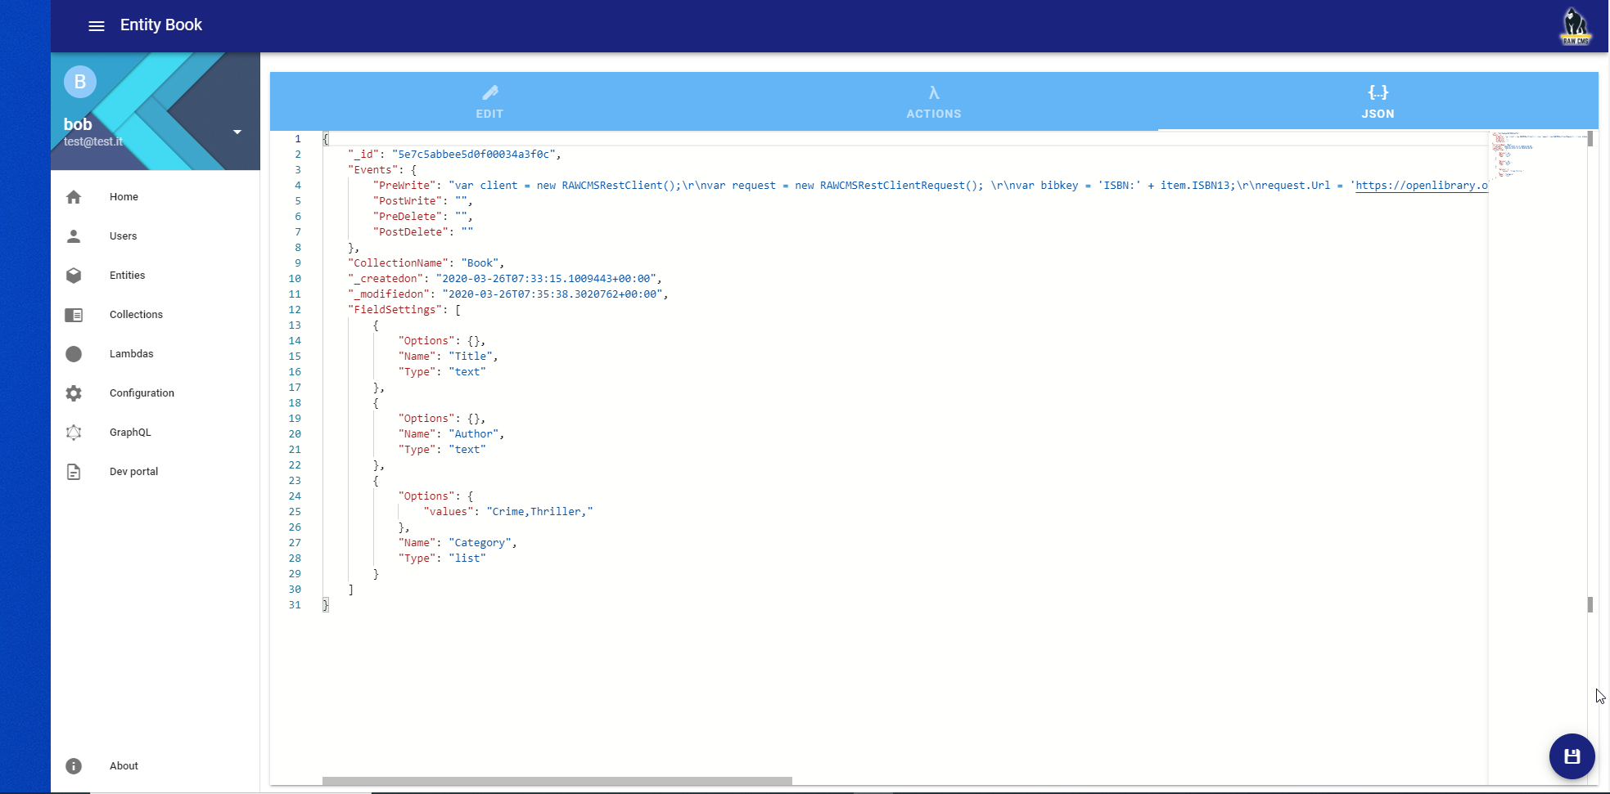1610x794 pixels.
Task: Click the Configuration gear icon
Action: tap(74, 393)
